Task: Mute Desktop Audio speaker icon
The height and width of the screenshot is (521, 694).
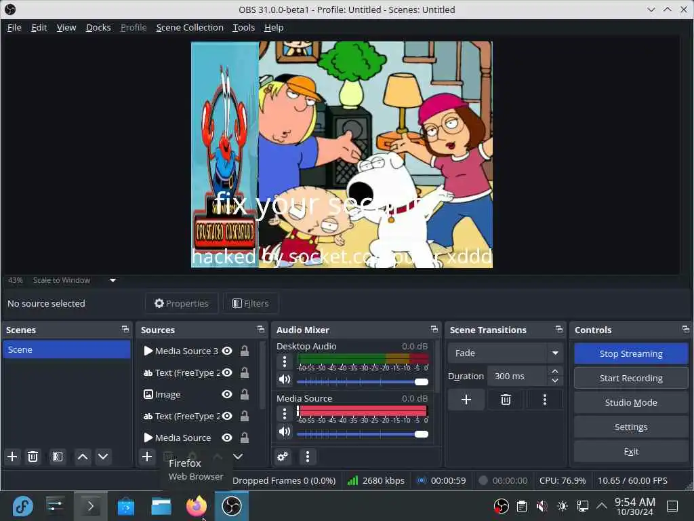Action: click(x=285, y=380)
